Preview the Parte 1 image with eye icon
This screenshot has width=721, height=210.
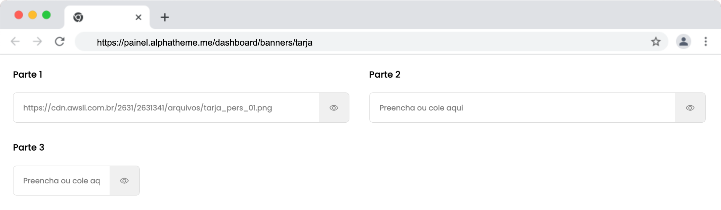pos(334,108)
